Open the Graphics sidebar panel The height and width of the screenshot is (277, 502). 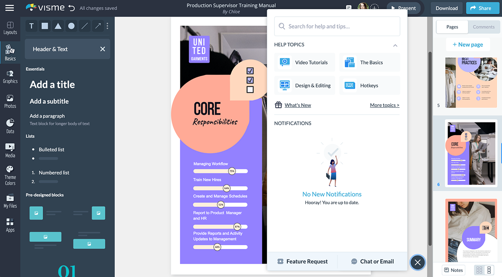10,77
